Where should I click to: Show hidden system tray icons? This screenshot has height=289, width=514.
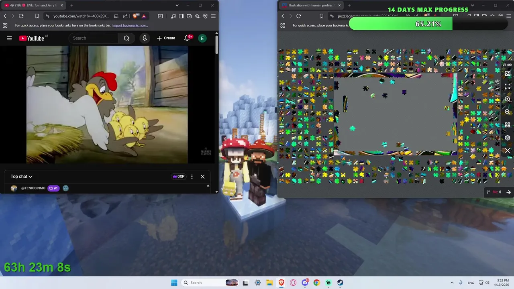pyautogui.click(x=452, y=283)
